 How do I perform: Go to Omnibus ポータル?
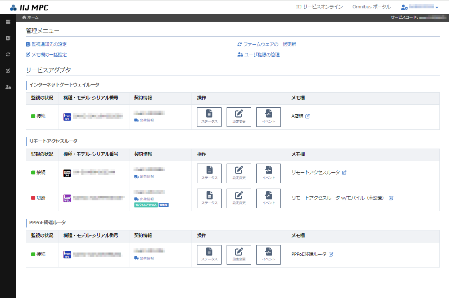[371, 7]
